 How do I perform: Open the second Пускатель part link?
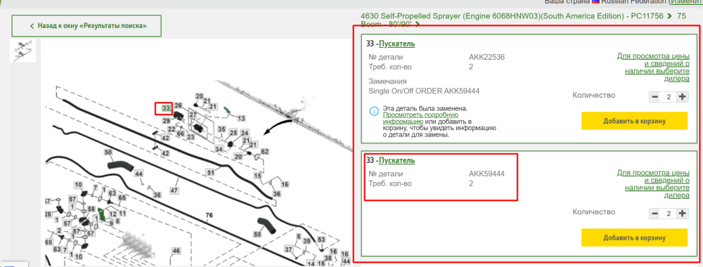[x=396, y=160]
